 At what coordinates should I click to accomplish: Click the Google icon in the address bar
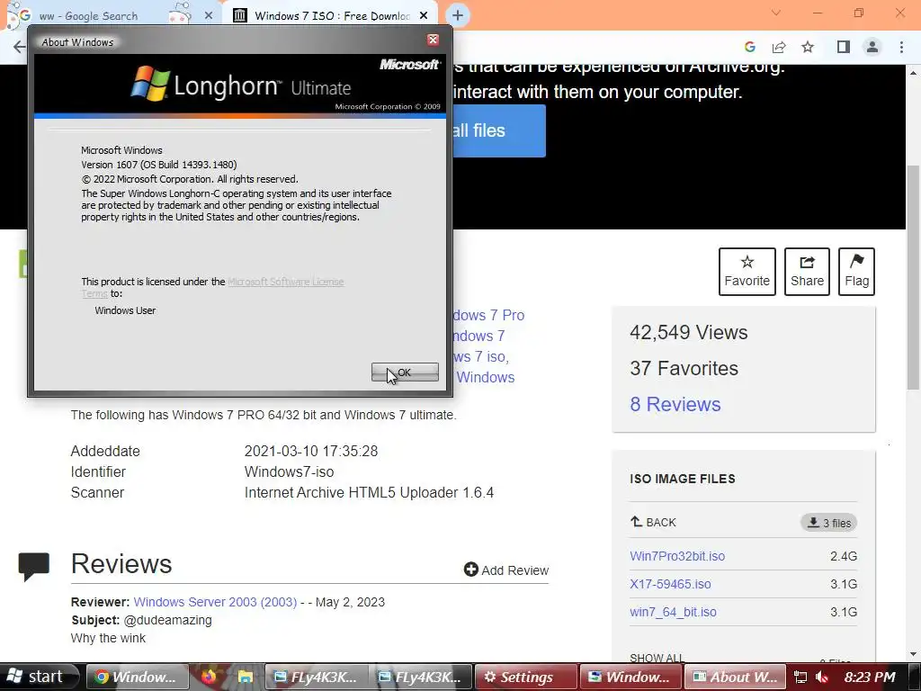click(749, 47)
